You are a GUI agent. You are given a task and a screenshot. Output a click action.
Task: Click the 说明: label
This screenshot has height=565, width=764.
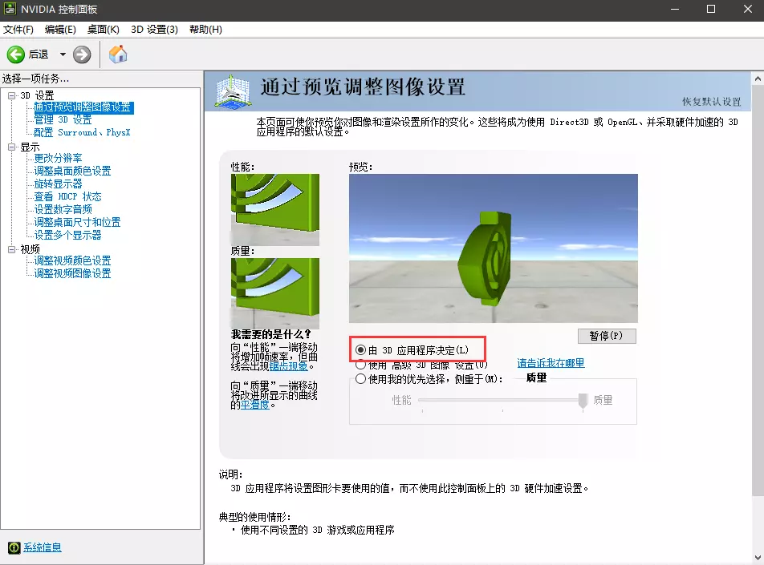click(x=230, y=474)
